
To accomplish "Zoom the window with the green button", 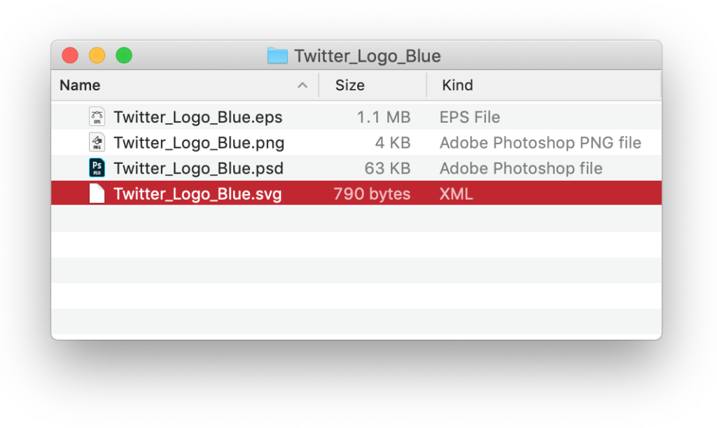I will click(x=124, y=55).
